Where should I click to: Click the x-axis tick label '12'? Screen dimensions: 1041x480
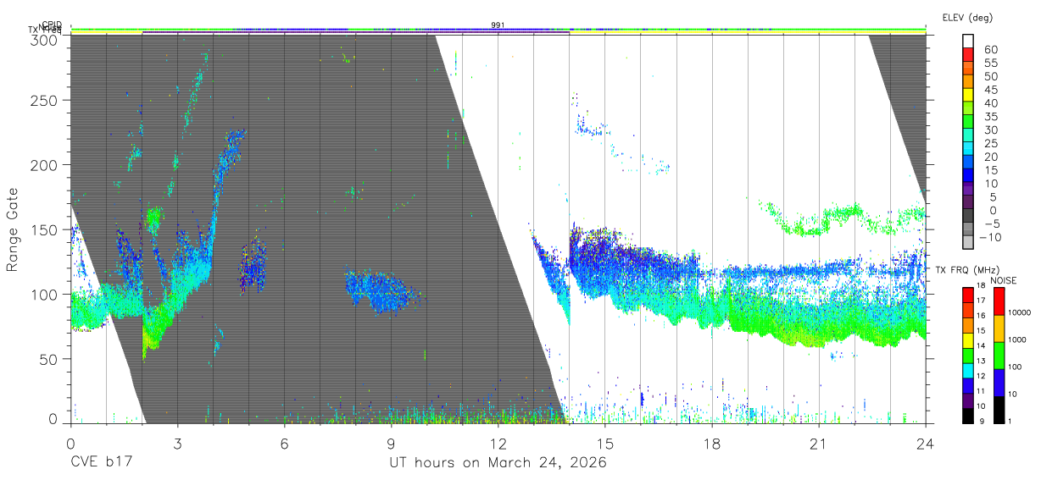click(498, 442)
